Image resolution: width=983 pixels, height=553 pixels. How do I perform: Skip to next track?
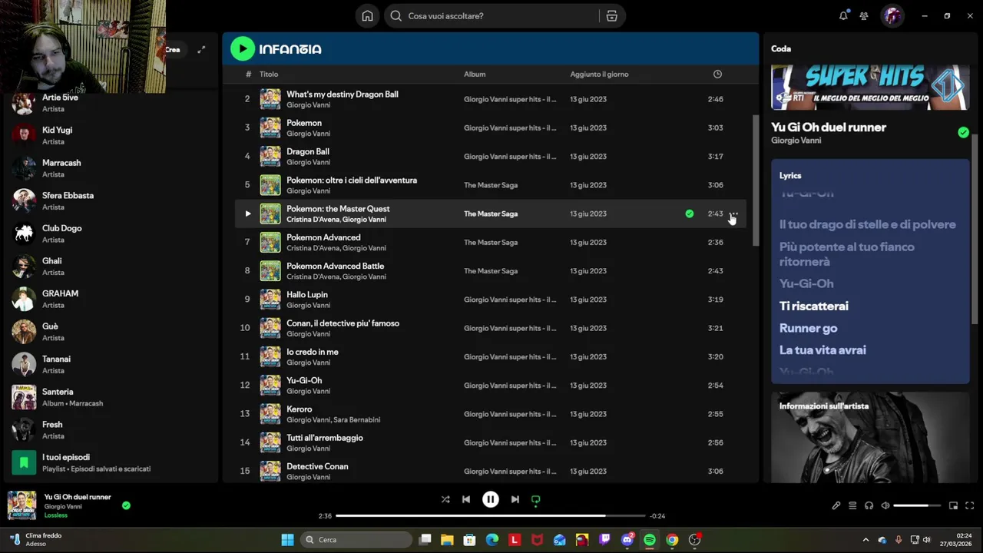pyautogui.click(x=515, y=499)
